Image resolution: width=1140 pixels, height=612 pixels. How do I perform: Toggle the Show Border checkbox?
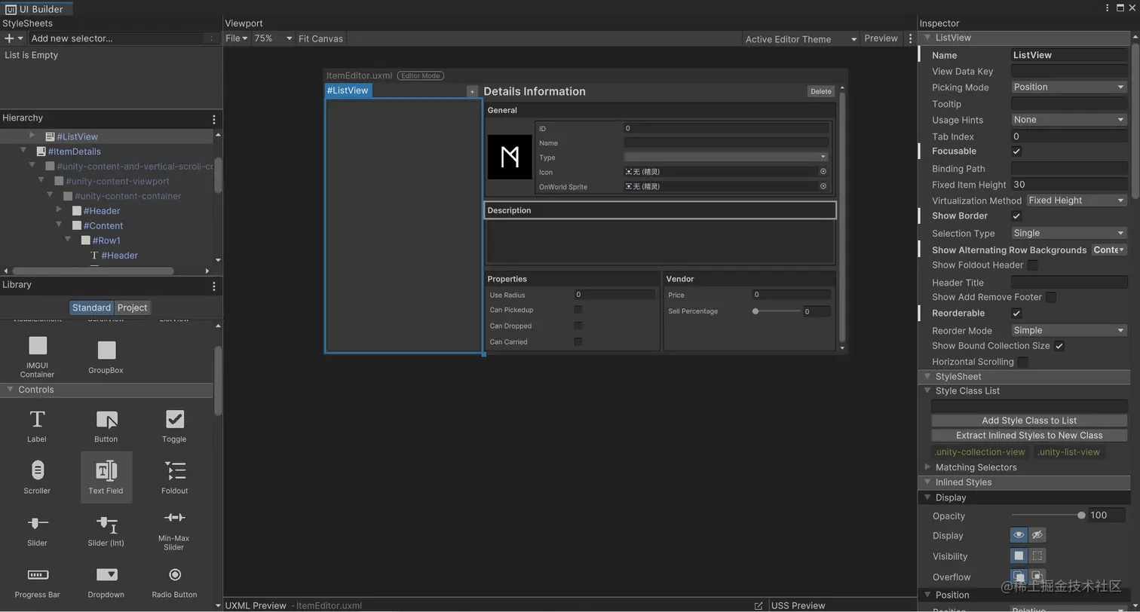coord(1016,216)
